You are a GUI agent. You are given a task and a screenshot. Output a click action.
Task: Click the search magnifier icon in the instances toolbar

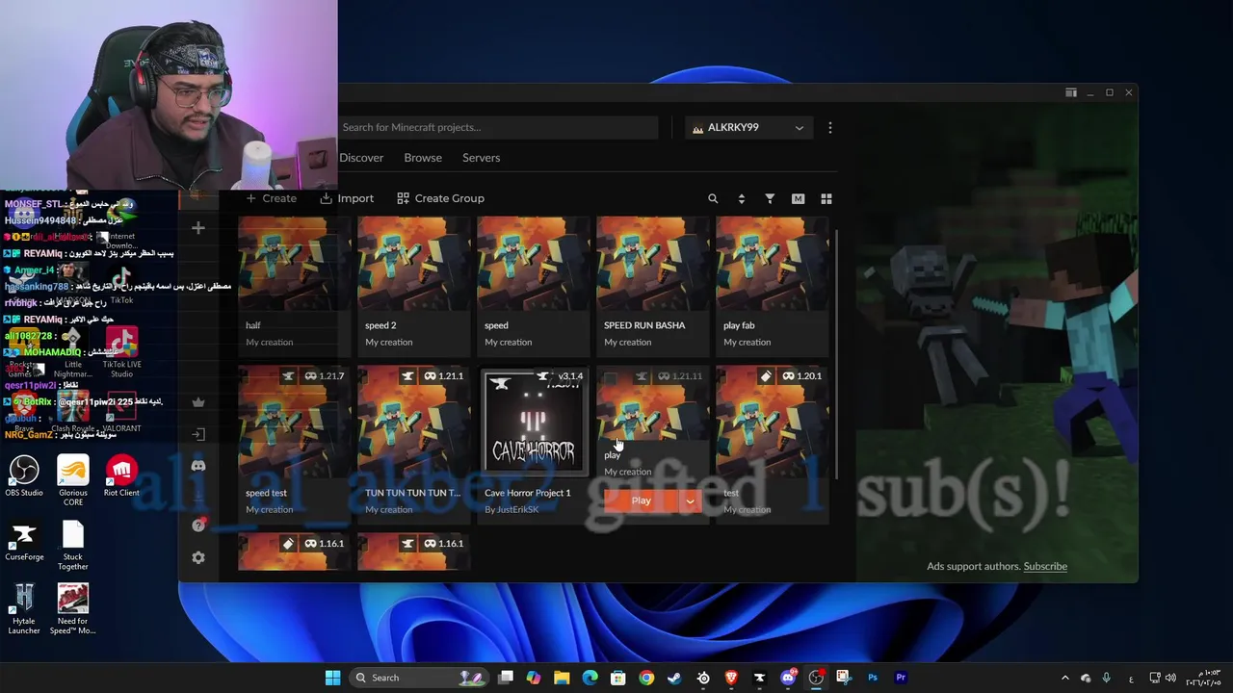click(x=713, y=198)
